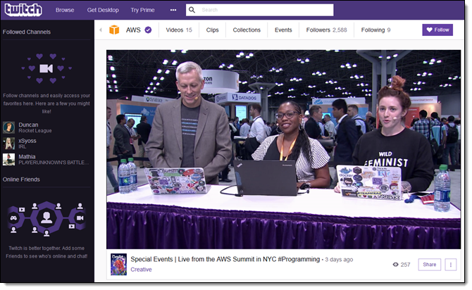Switch to the Clips tab

213,30
